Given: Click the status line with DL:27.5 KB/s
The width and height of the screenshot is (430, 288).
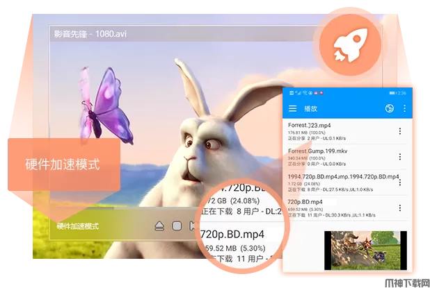Looking at the screenshot, I should [331, 189].
